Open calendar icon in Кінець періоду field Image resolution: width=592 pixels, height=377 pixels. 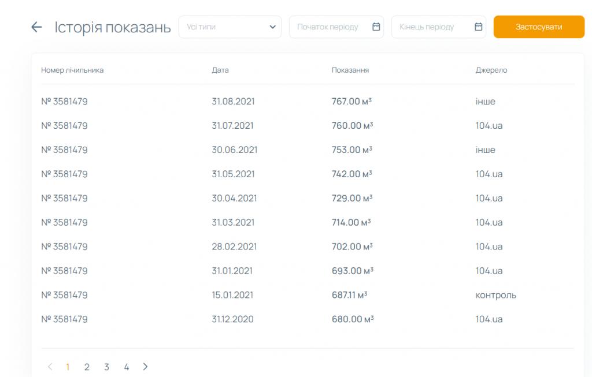(478, 27)
